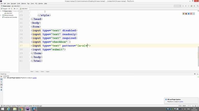Viewport: 199px width, 111px height.
Task: Open the Project view dropdown
Action: [4, 9]
